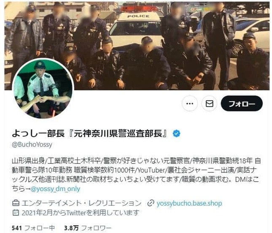Click the chain link icon
272x233 pixels.
151,203
